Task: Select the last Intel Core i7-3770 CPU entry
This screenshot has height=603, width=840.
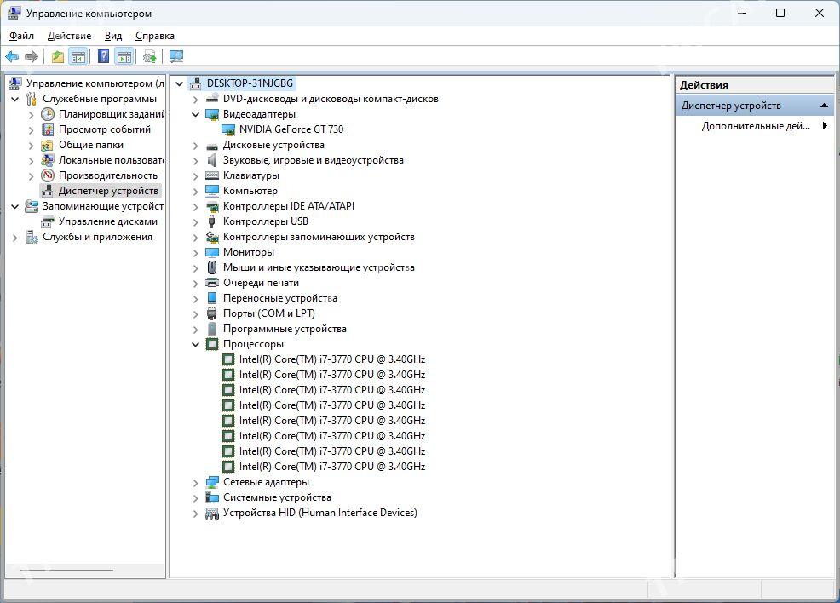Action: (x=332, y=467)
